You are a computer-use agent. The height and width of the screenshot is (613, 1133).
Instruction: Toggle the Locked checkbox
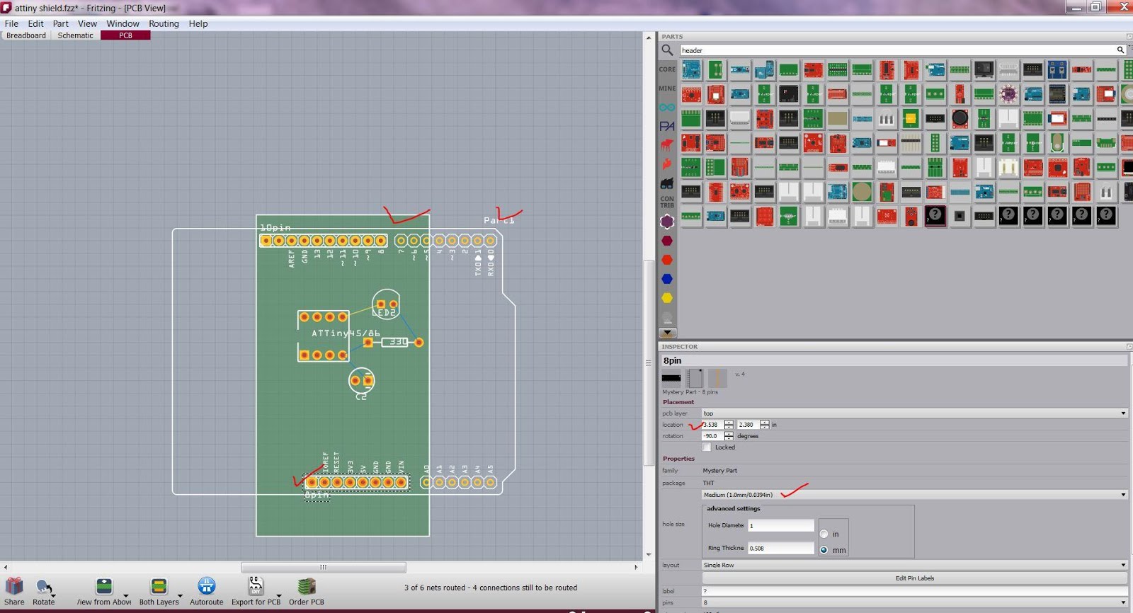[707, 447]
